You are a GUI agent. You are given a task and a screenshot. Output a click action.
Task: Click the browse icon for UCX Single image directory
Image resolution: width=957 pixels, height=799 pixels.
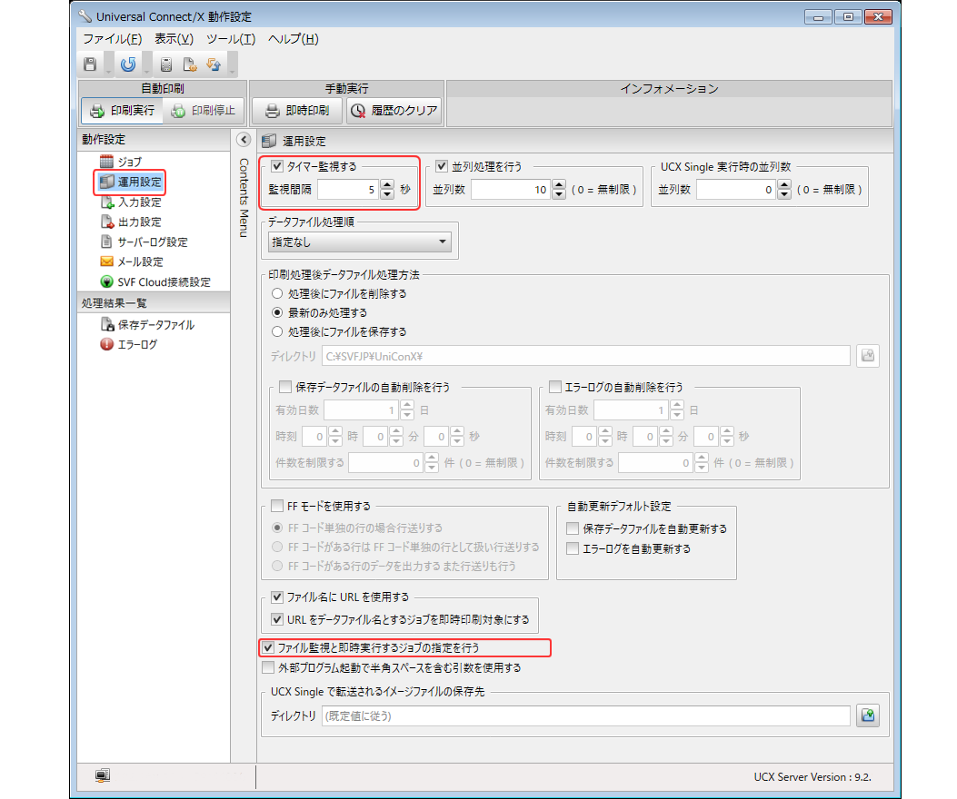867,715
